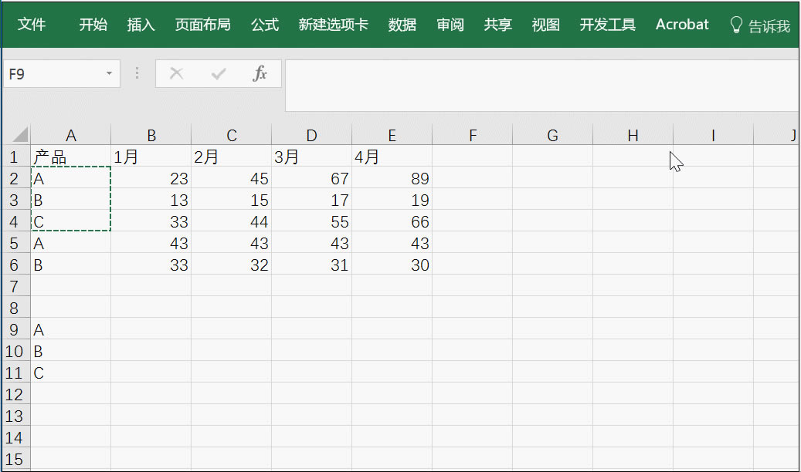Select row 7 header
The image size is (801, 472).
15,286
